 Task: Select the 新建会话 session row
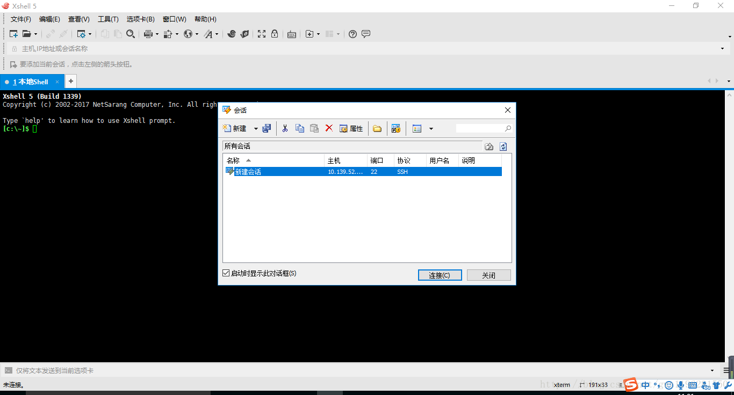tap(363, 172)
